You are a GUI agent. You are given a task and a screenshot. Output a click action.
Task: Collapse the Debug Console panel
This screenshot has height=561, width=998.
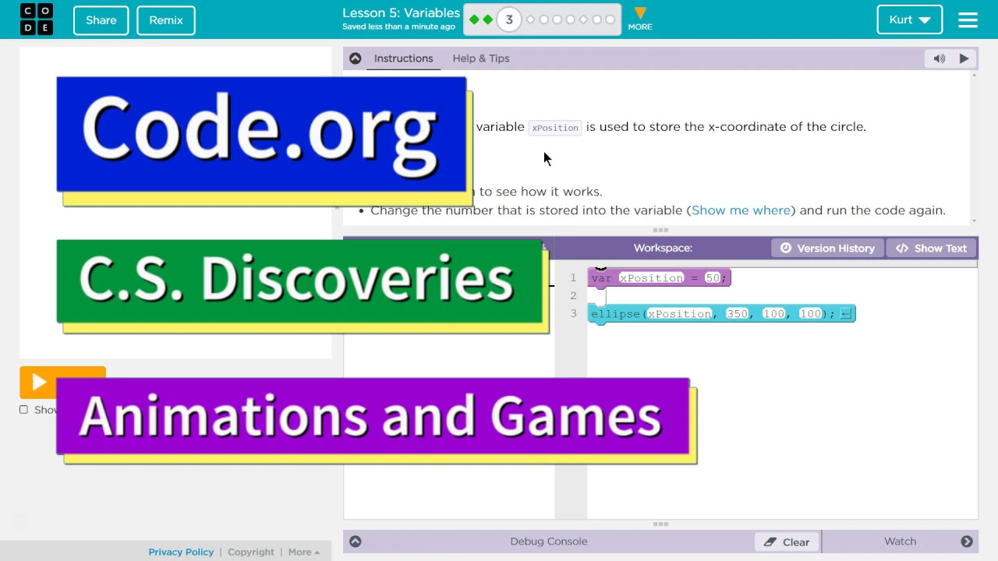[x=356, y=542]
